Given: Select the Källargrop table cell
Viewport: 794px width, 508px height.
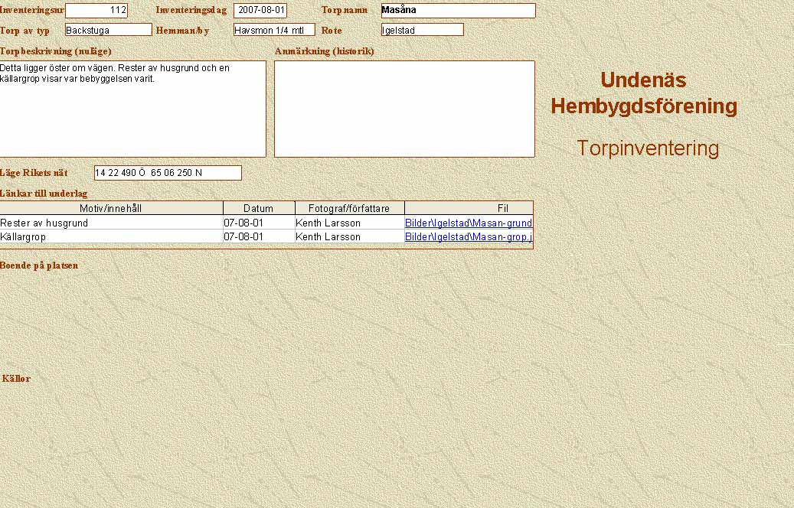Looking at the screenshot, I should point(23,237).
